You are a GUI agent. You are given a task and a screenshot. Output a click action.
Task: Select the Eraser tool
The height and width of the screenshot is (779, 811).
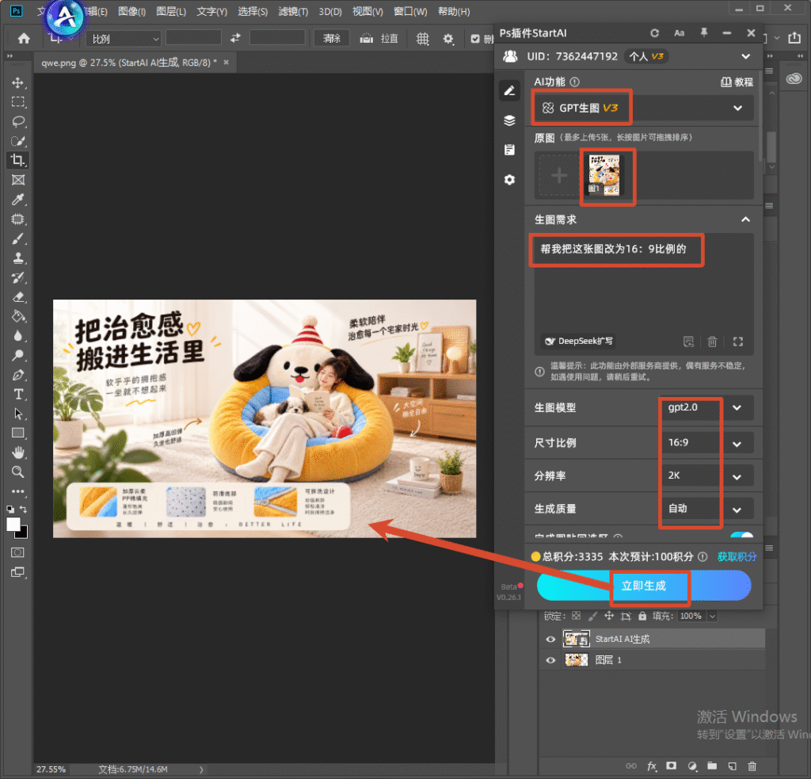[x=18, y=297]
